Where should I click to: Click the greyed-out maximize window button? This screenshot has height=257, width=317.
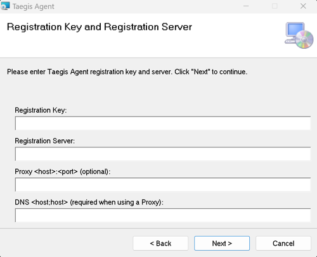pos(275,6)
